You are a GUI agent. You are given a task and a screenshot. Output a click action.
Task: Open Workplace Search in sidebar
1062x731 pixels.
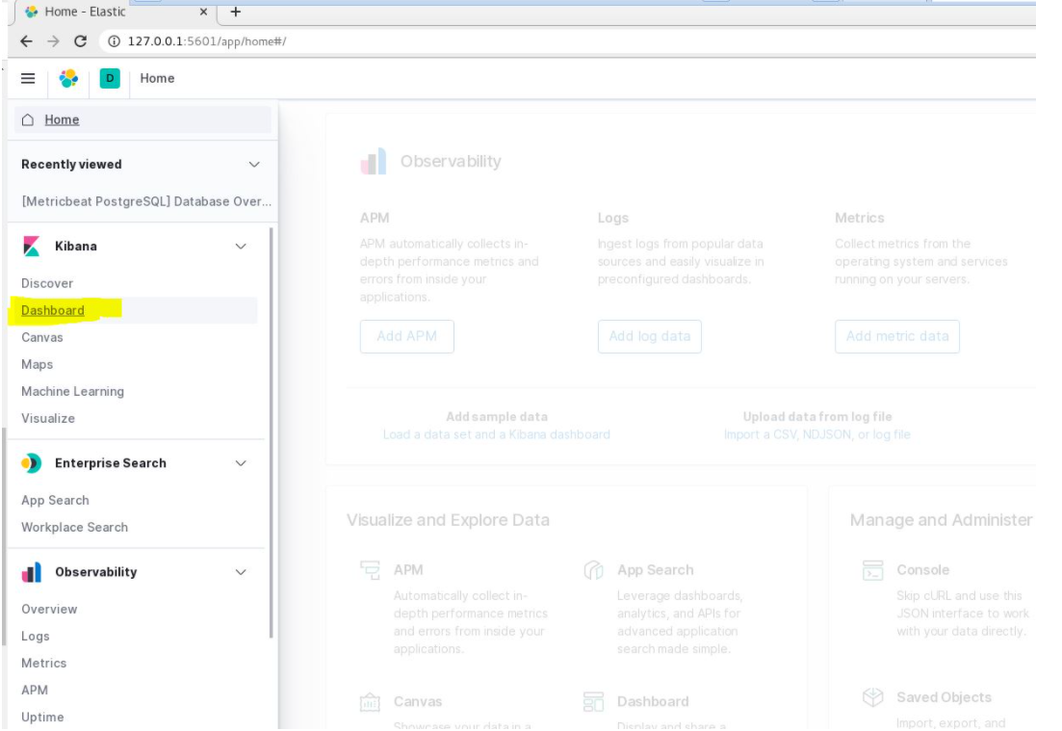[74, 528]
